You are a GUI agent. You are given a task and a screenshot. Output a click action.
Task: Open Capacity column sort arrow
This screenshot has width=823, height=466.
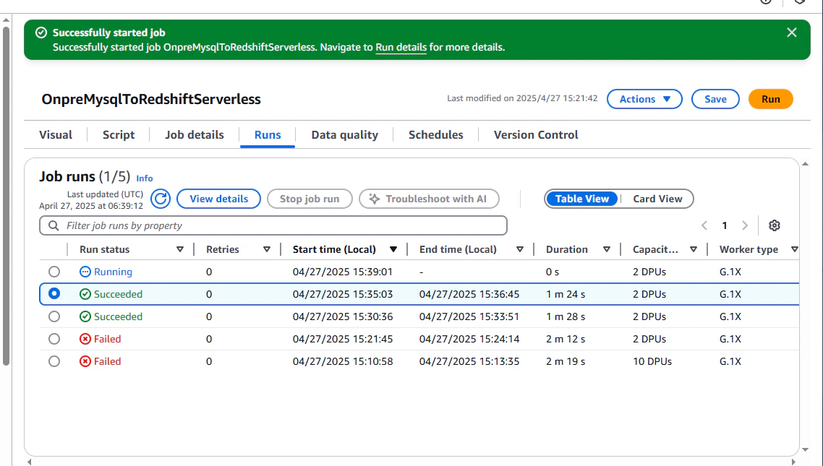click(x=694, y=249)
